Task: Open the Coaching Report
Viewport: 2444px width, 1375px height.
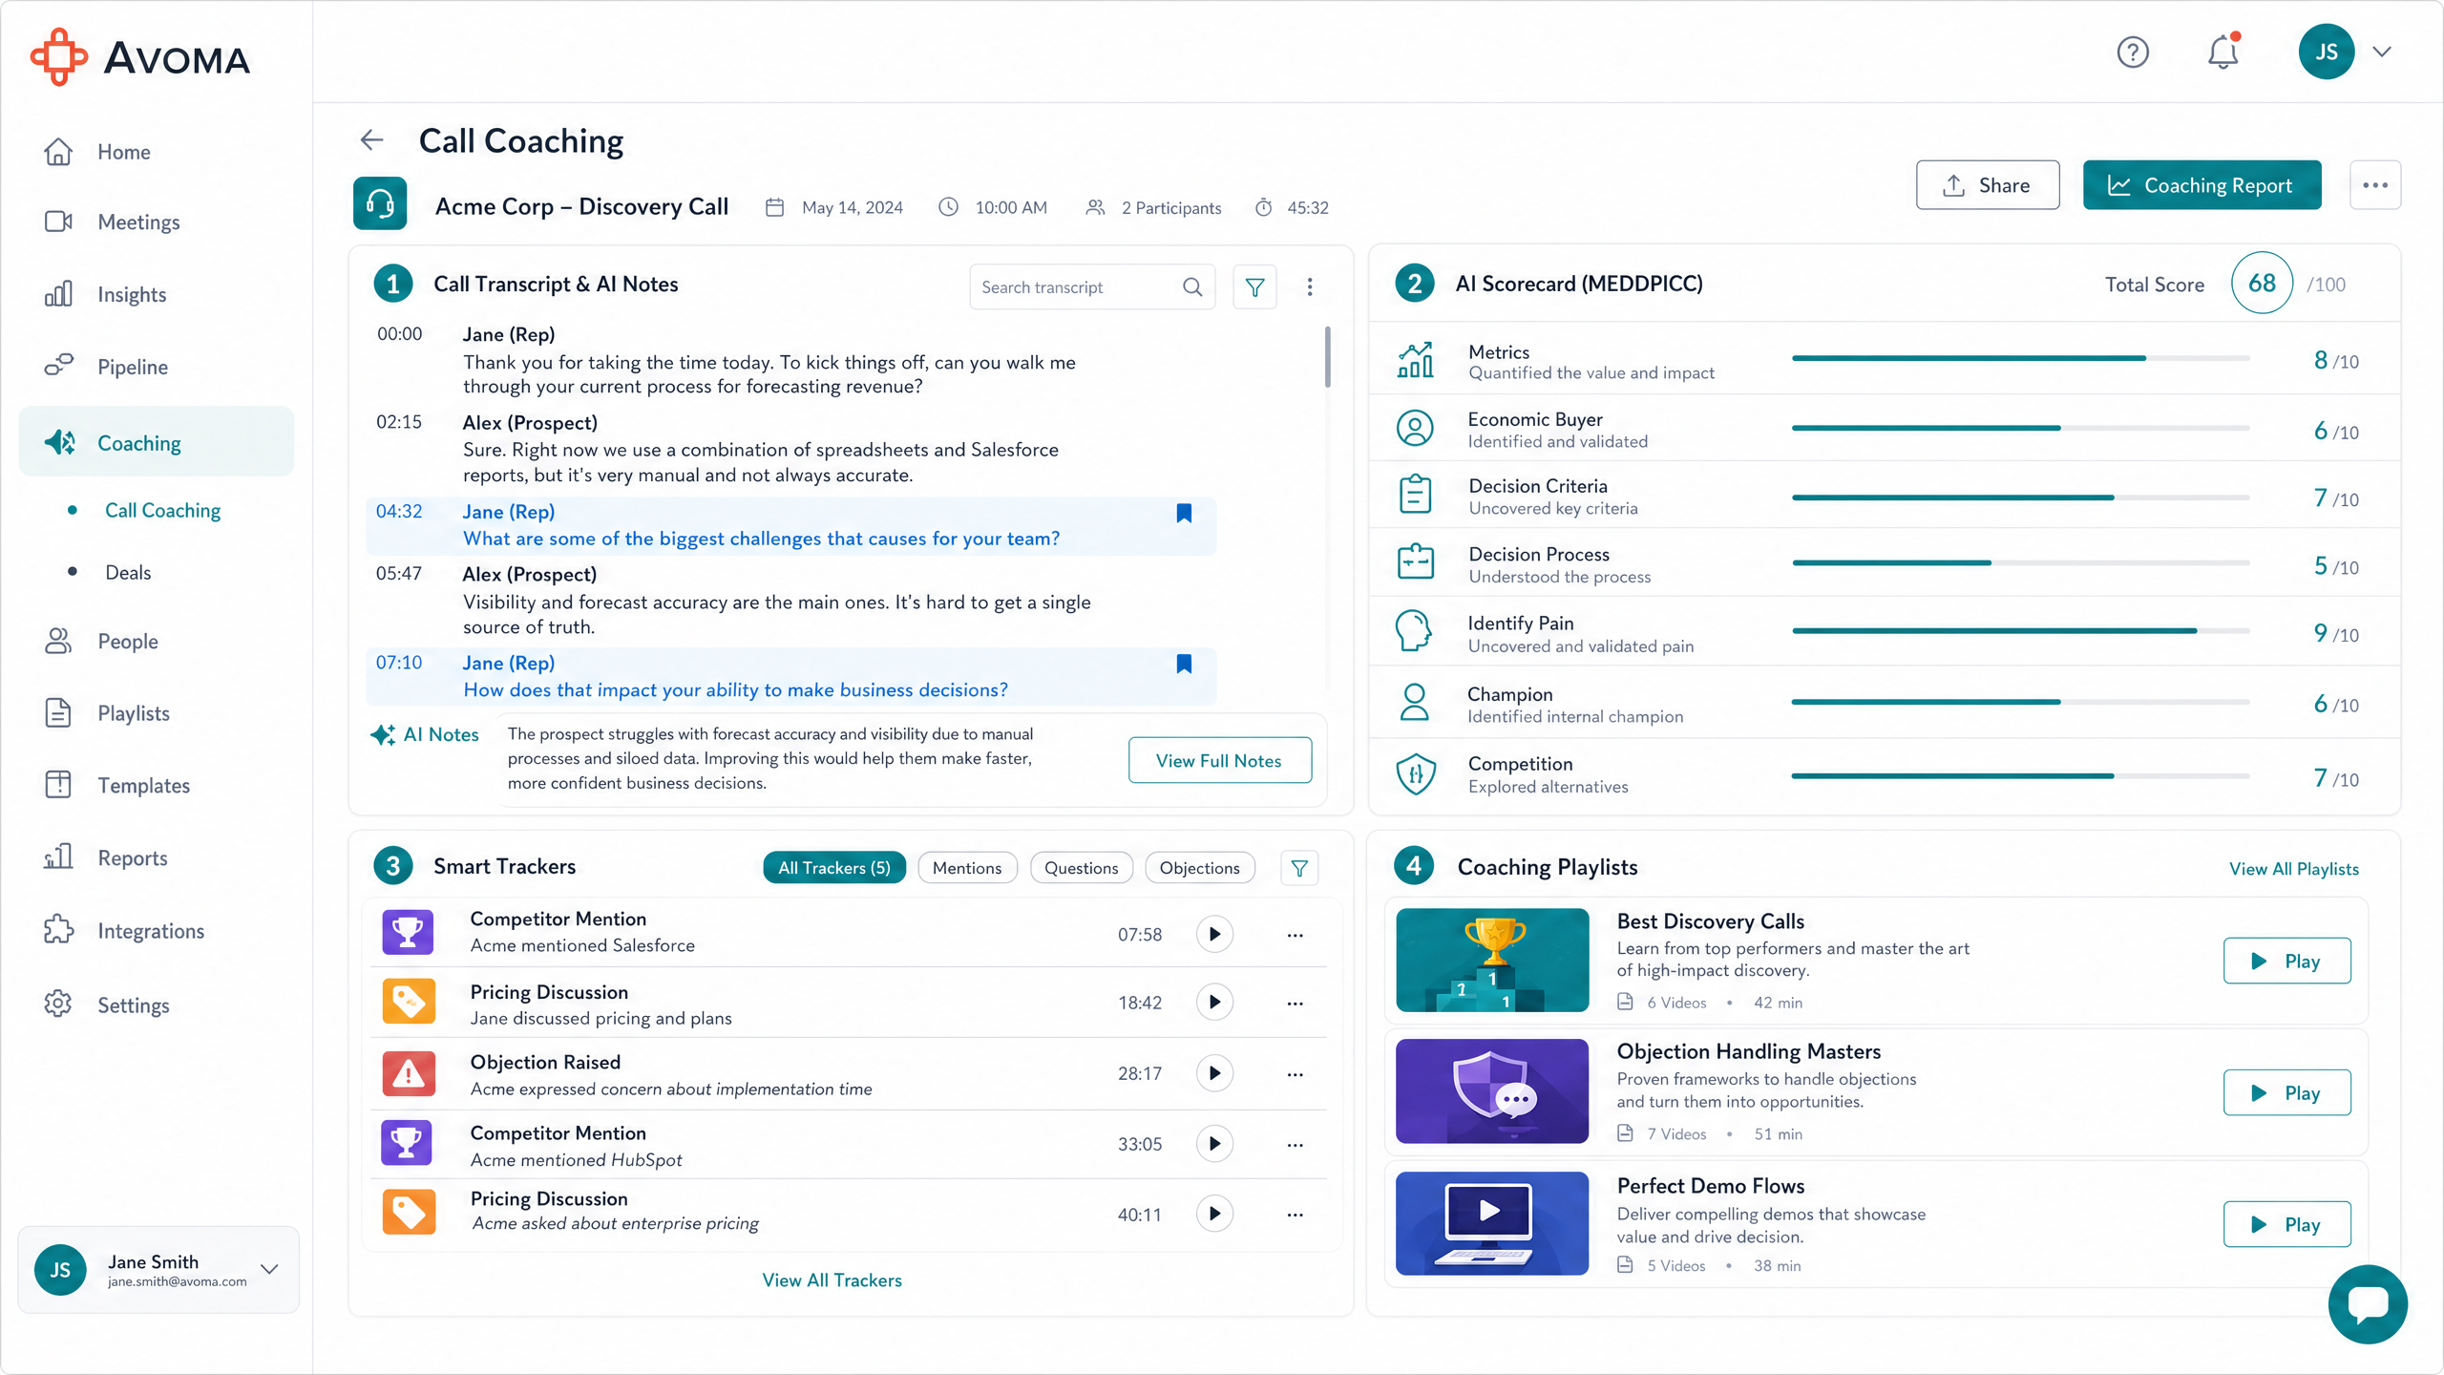Action: (x=2202, y=185)
